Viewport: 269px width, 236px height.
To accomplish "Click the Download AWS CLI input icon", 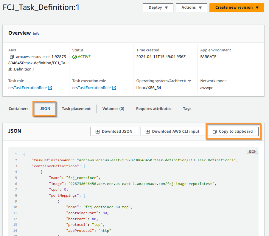I will pyautogui.click(x=147, y=131).
